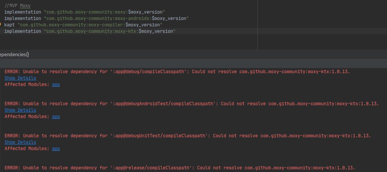387x172 pixels.
Task: Open Show Details for the debugAndroidTest error
Action: click(20, 110)
